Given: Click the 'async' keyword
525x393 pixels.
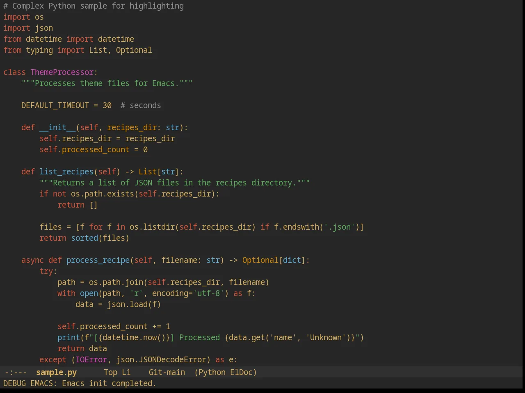Looking at the screenshot, I should tap(32, 260).
